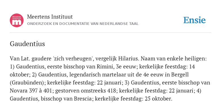Image resolution: width=221 pixels, height=110 pixels.
Task: Click the place name Bergell
Action: [x=180, y=75]
